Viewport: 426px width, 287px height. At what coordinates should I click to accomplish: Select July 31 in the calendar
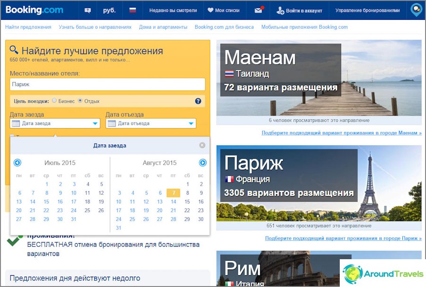[74, 219]
